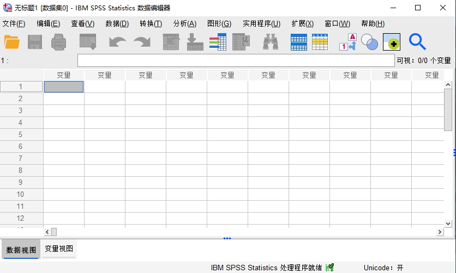The image size is (456, 273).
Task: Click the Save file disk icon
Action: pyautogui.click(x=35, y=42)
